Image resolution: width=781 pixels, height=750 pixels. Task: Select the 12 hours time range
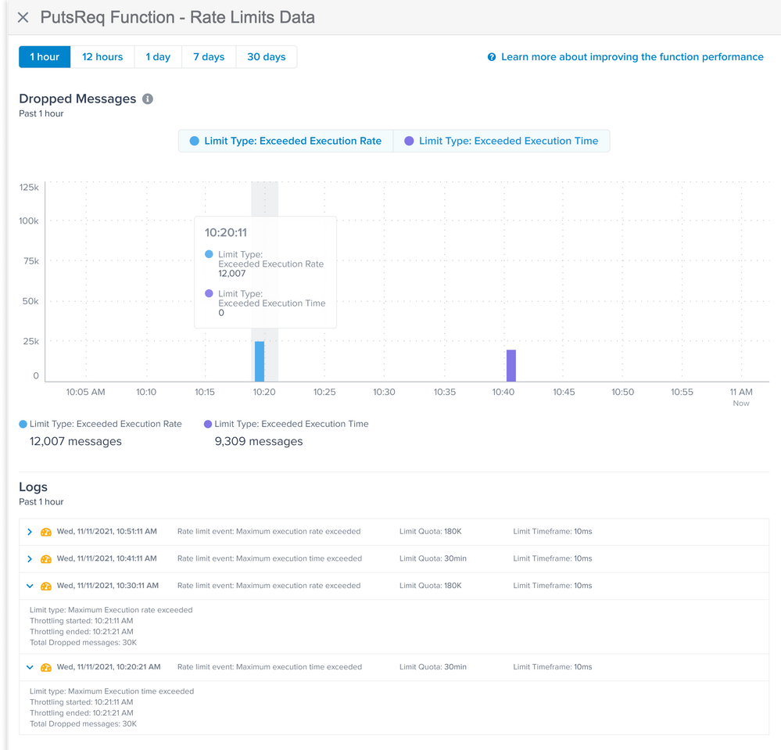[102, 57]
